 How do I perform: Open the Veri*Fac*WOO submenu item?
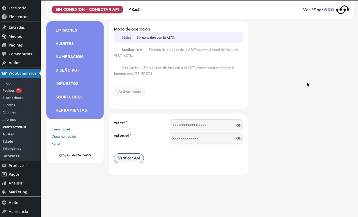(x=14, y=127)
